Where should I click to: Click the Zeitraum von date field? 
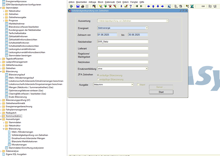107,35
